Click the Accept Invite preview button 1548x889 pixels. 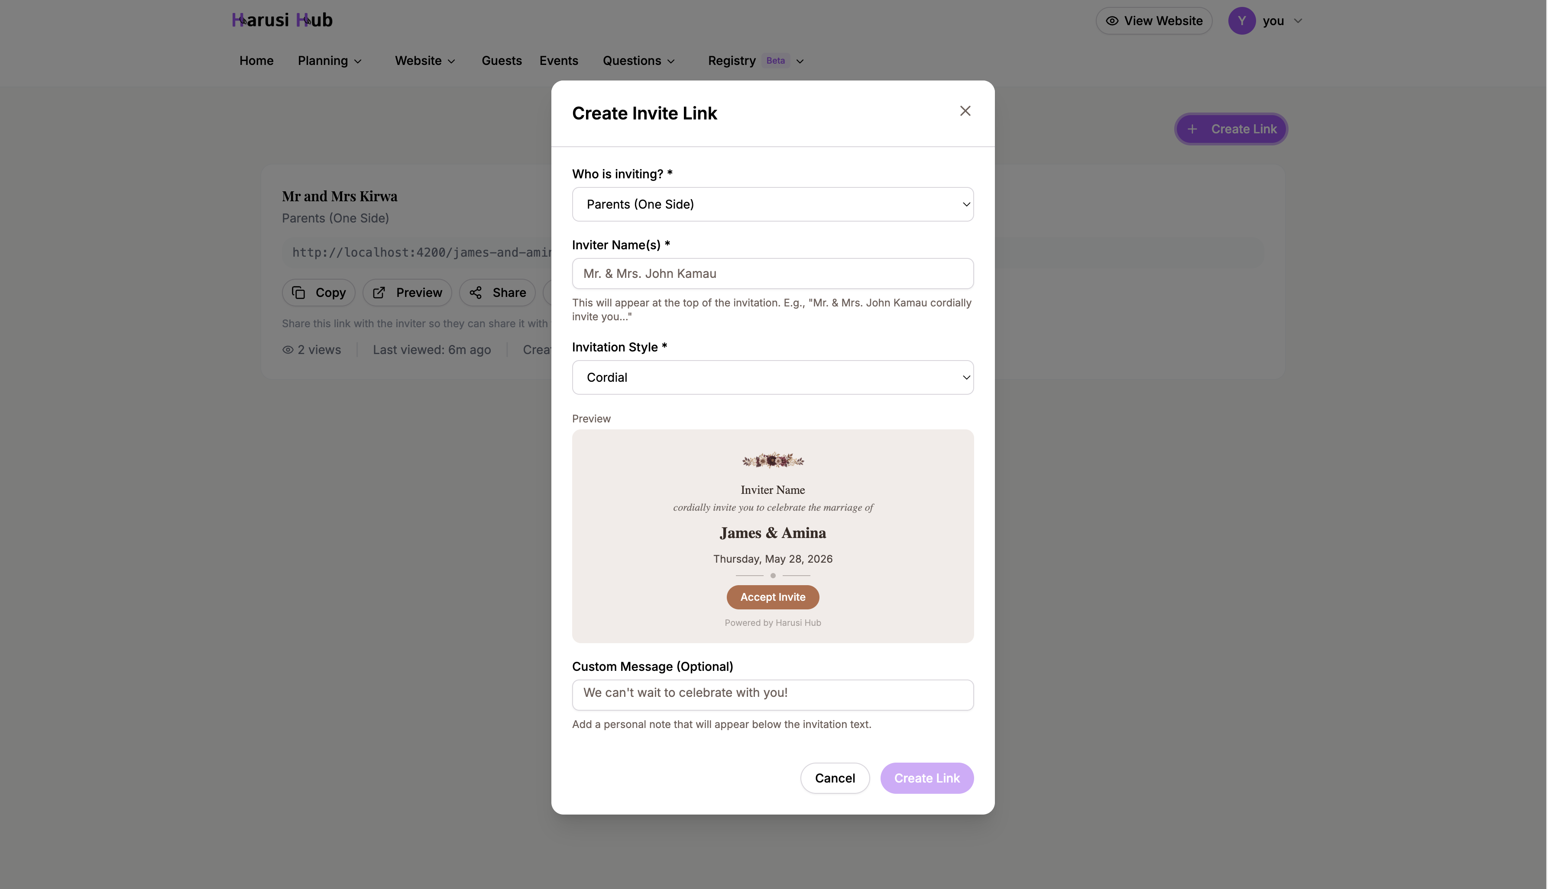(x=772, y=596)
